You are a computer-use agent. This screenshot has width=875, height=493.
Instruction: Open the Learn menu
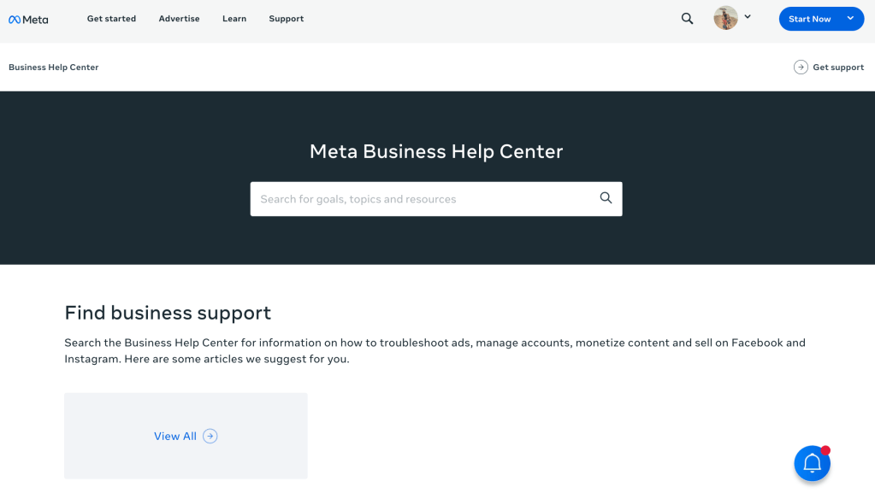[x=234, y=19]
